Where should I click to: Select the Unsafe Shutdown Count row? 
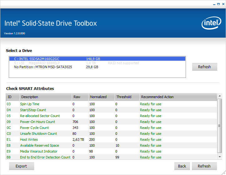coord(111,134)
